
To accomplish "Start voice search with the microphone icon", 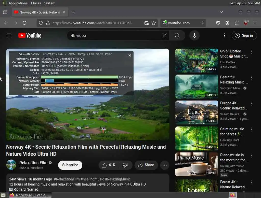I will (194, 35).
